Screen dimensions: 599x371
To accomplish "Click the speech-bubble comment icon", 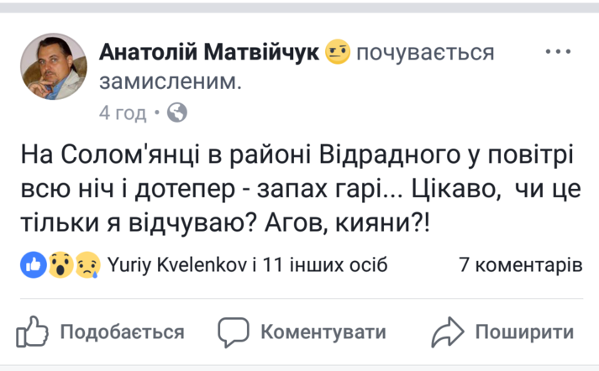I will pos(233,331).
